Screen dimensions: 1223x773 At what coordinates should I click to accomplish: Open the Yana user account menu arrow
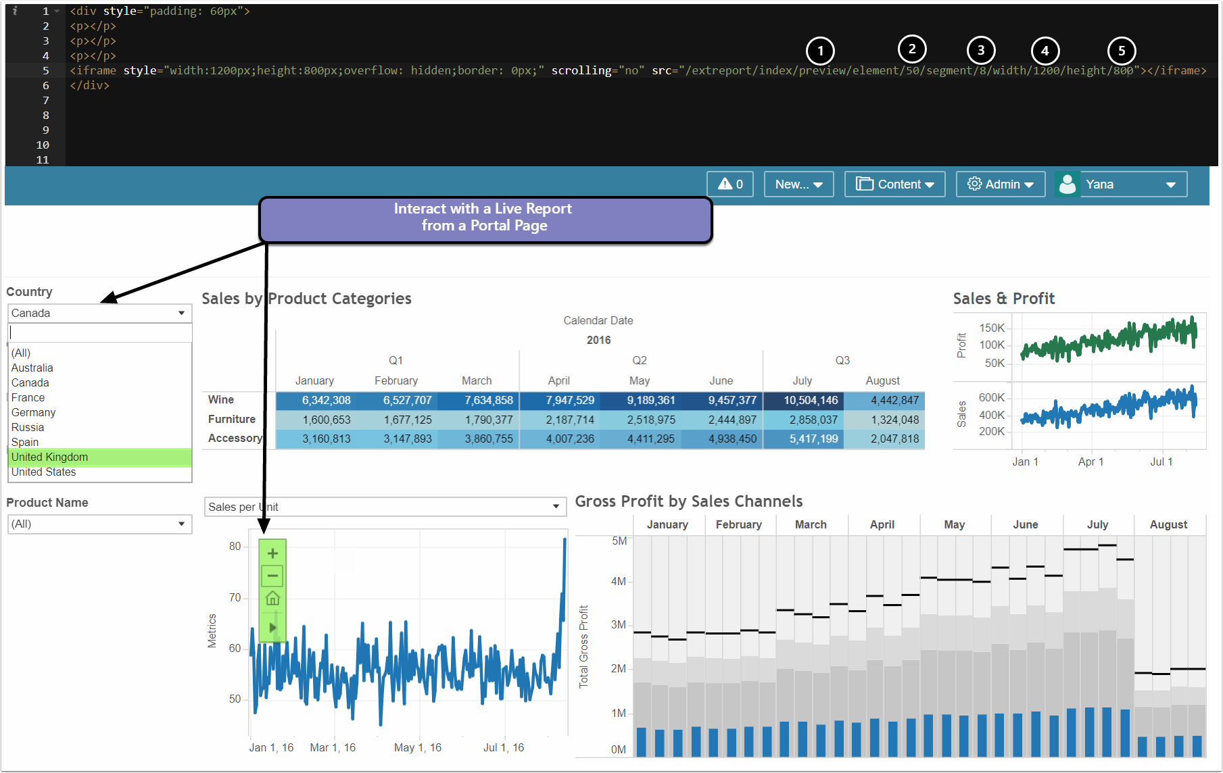[1170, 185]
